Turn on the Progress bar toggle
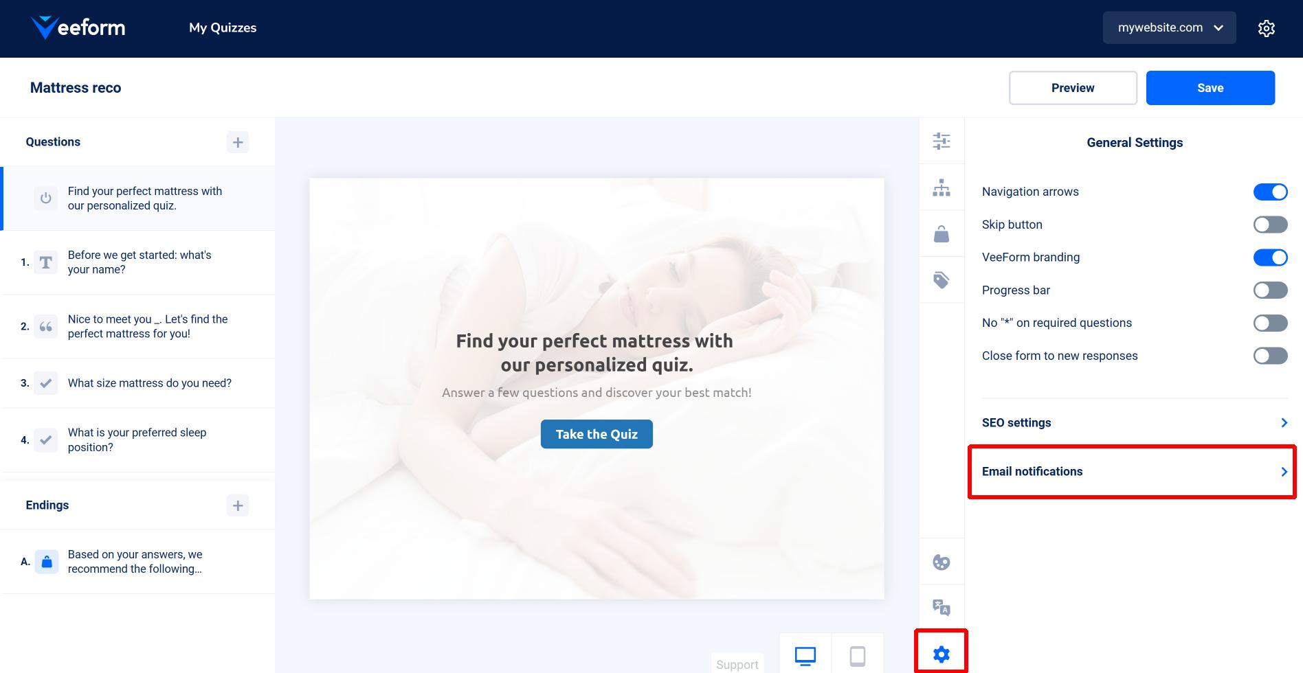The height and width of the screenshot is (673, 1303). 1271,290
